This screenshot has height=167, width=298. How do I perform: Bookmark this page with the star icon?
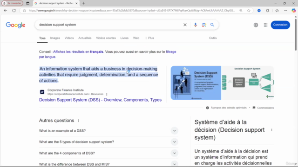pyautogui.click(x=249, y=11)
